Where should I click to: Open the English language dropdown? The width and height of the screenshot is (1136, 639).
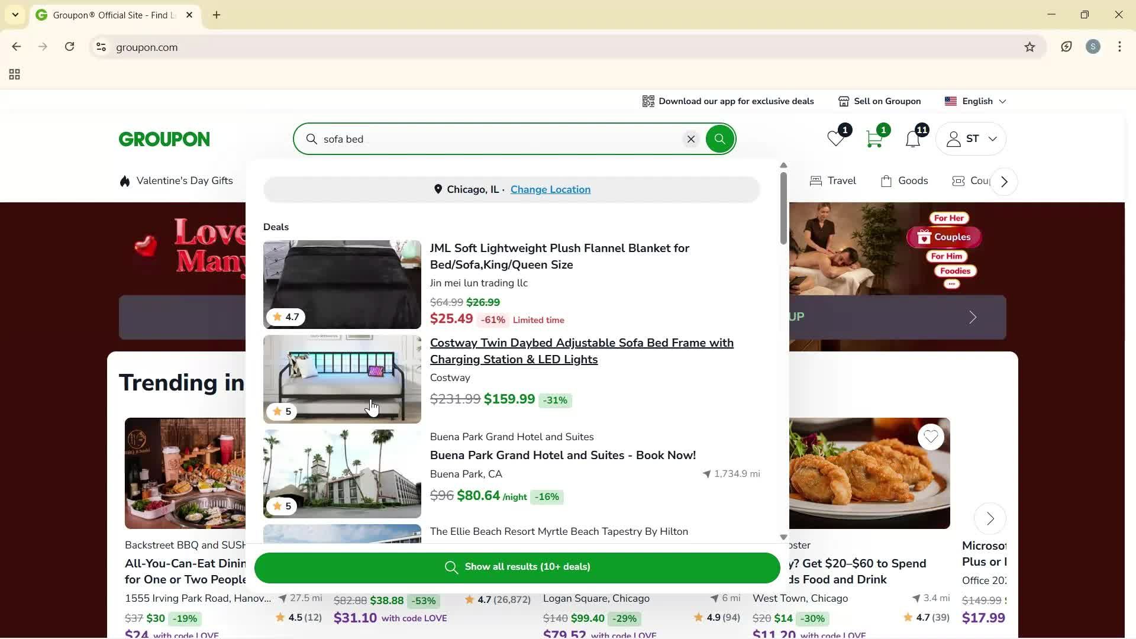coord(974,101)
